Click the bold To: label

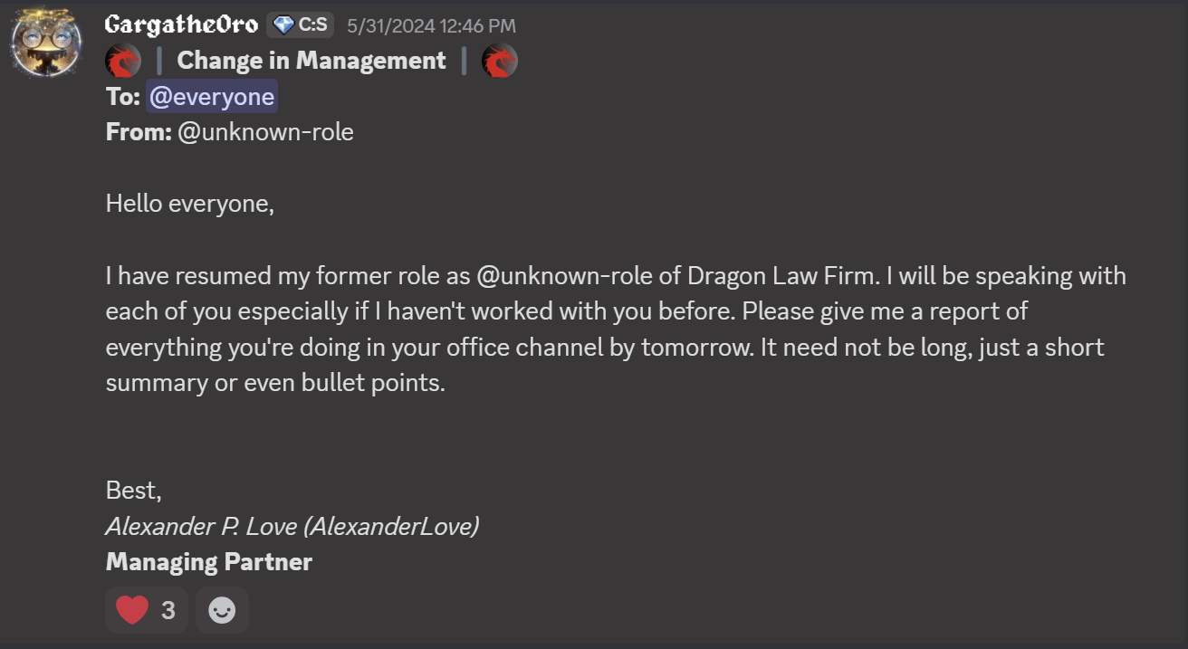123,97
